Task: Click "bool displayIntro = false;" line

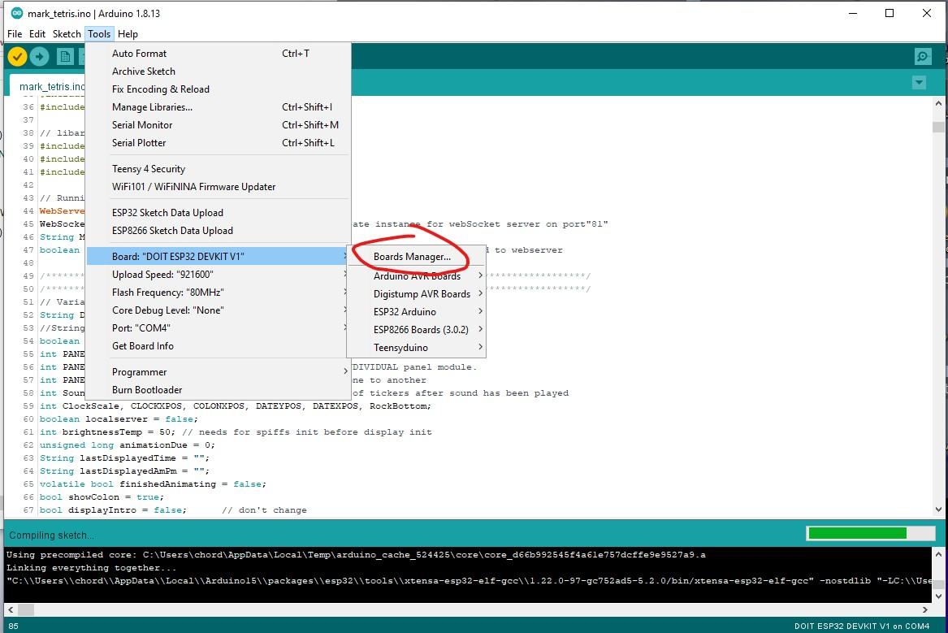Action: point(113,509)
